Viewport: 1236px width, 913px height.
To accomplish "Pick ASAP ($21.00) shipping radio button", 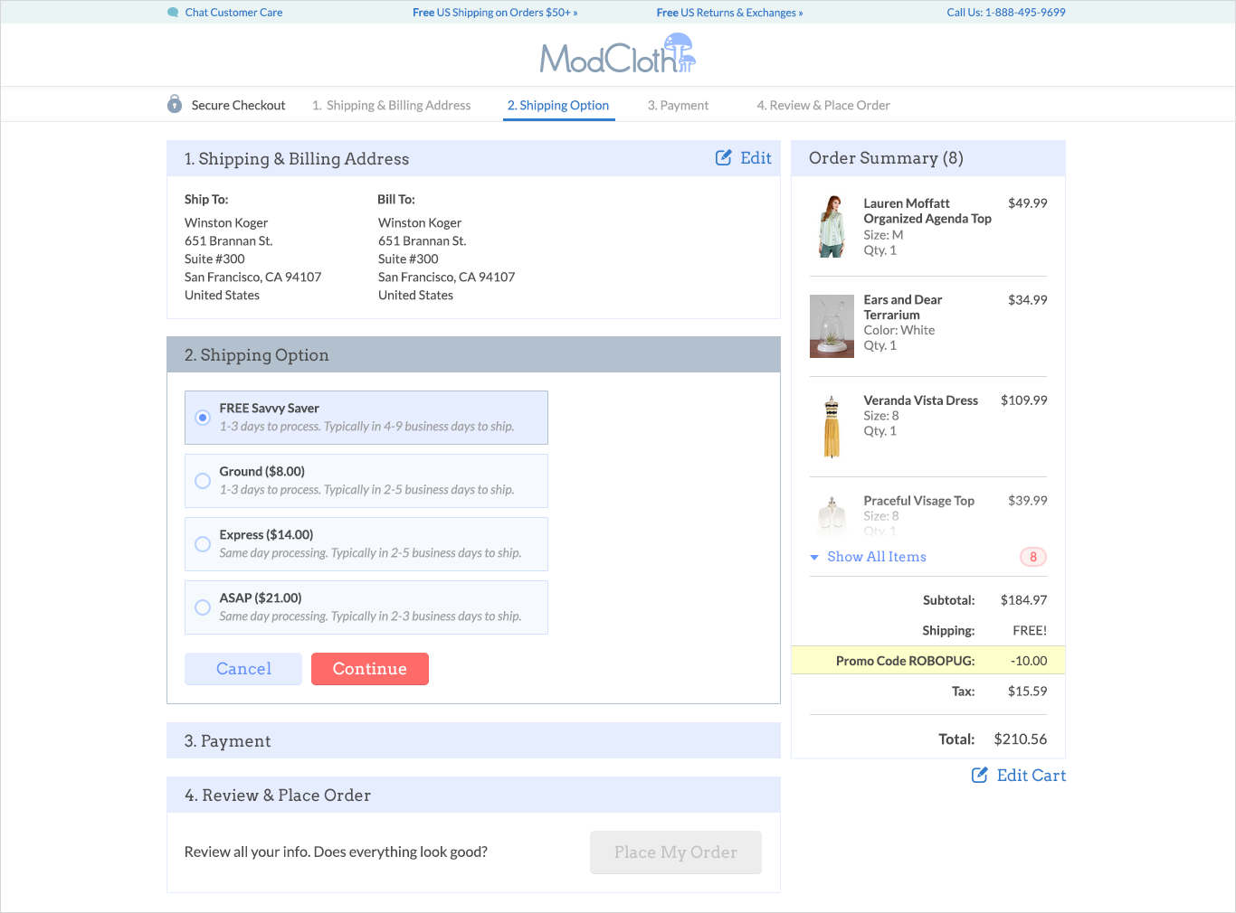I will pyautogui.click(x=203, y=607).
